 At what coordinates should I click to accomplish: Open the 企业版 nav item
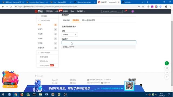[x=58, y=11]
